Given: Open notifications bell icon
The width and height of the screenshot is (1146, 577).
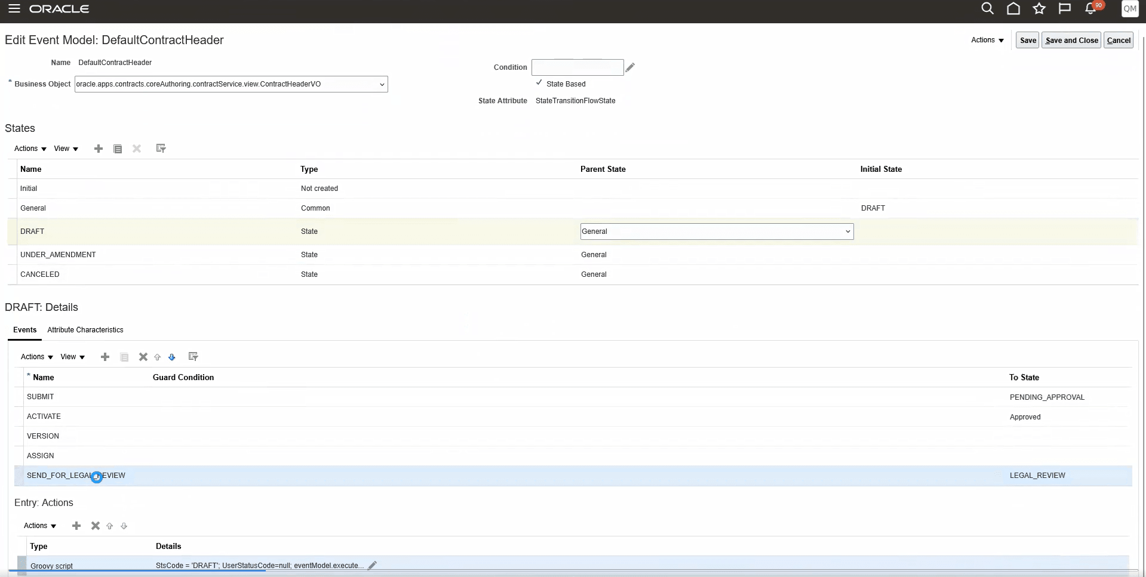Looking at the screenshot, I should pyautogui.click(x=1092, y=8).
